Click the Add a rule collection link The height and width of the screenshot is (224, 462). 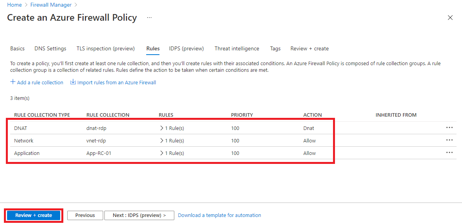40,82
